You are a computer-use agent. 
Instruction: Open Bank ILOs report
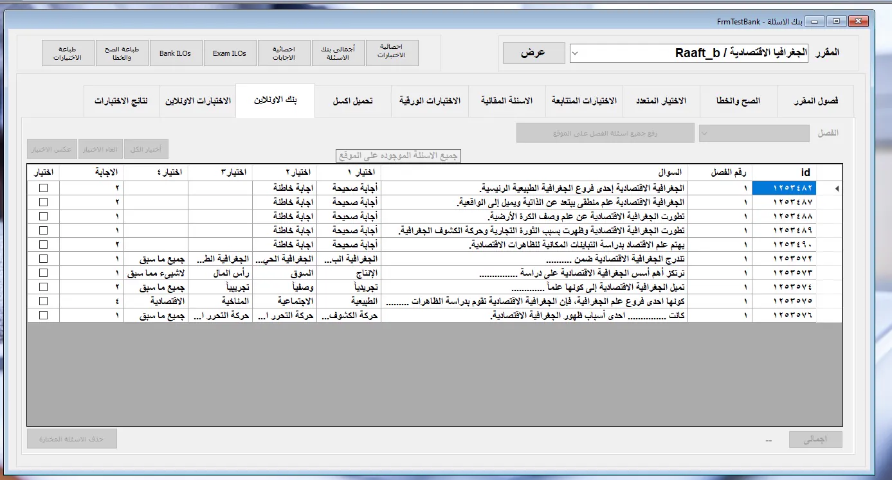click(x=176, y=53)
